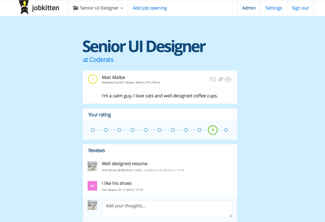
Task: Click the candidate name Mati Malbe
Action: point(113,77)
